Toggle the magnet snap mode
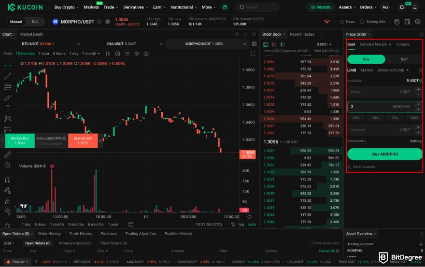 [8, 180]
